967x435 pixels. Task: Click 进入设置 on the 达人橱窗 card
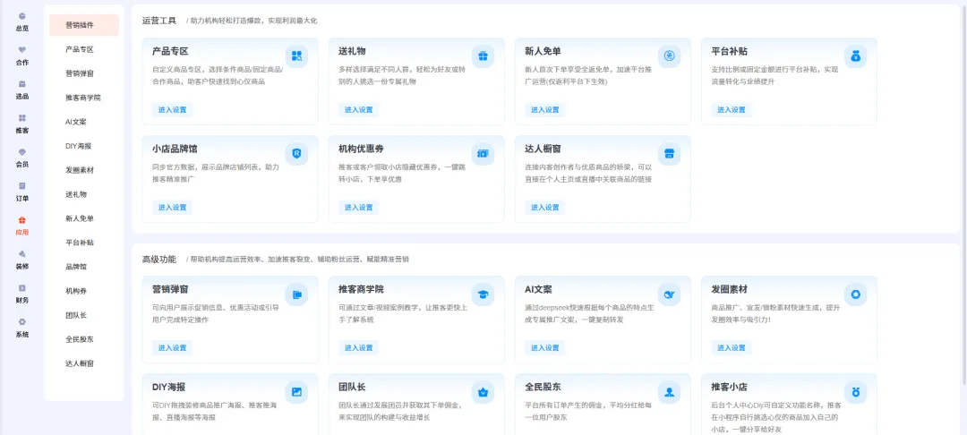click(544, 207)
